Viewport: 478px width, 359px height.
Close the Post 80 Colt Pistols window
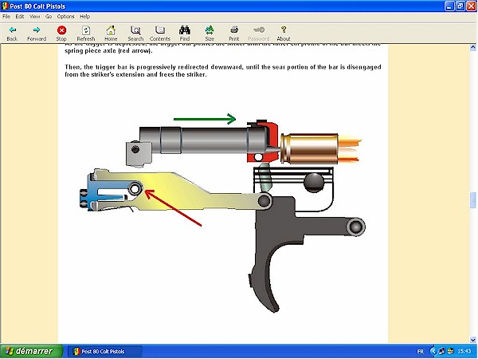472,6
